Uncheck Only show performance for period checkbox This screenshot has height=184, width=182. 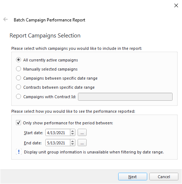(18, 123)
